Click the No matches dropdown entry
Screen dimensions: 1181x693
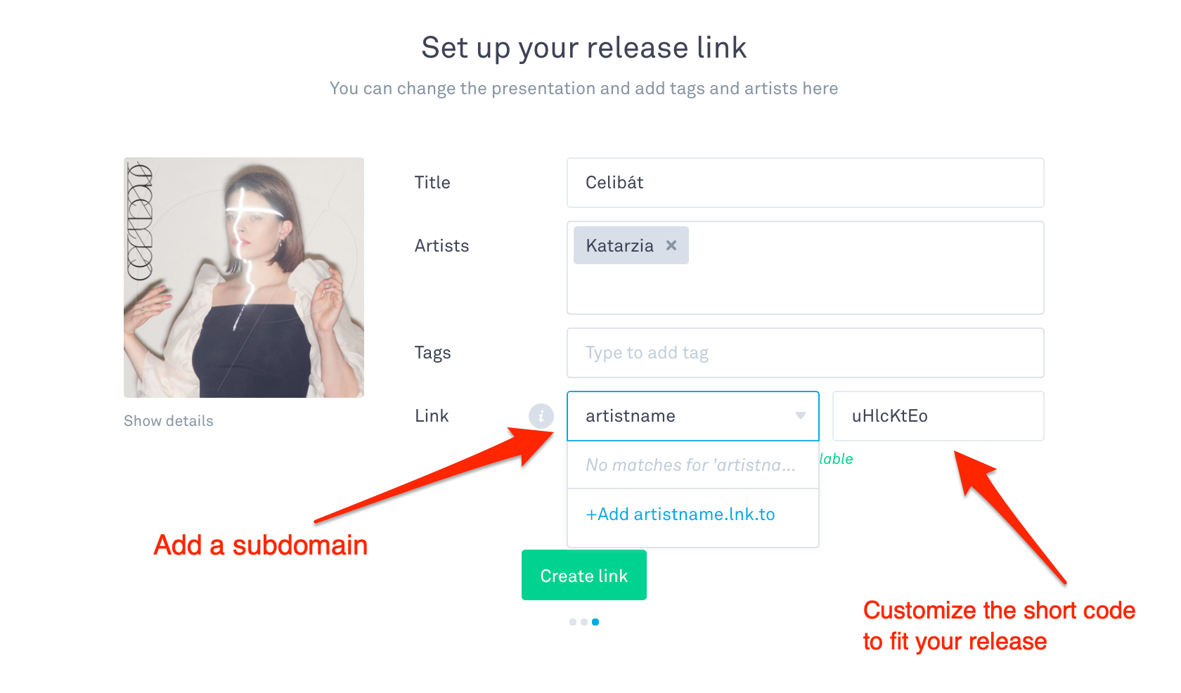[690, 465]
